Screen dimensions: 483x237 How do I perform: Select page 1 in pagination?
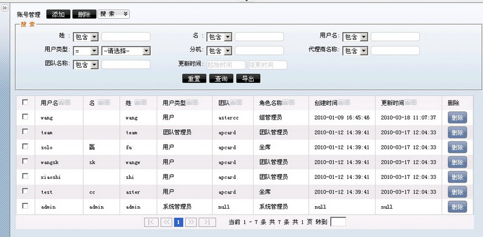178,222
